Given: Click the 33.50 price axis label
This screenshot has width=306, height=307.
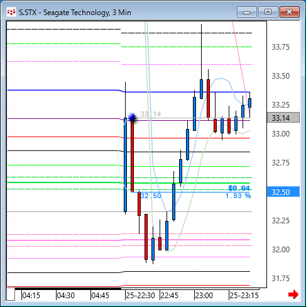Looking at the screenshot, I should point(280,76).
